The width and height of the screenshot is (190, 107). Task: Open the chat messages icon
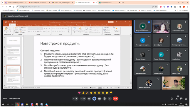click(x=181, y=99)
